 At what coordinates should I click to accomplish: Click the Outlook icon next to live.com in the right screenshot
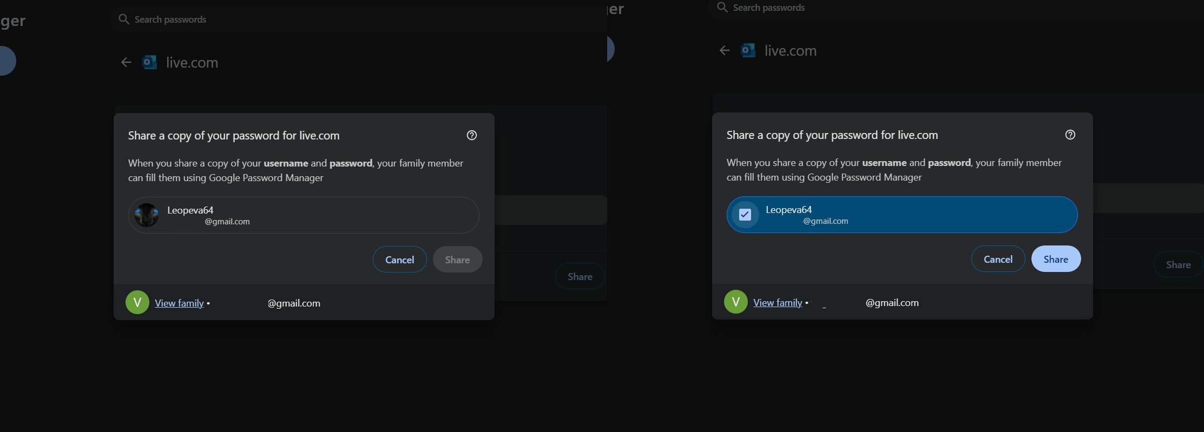click(x=748, y=50)
